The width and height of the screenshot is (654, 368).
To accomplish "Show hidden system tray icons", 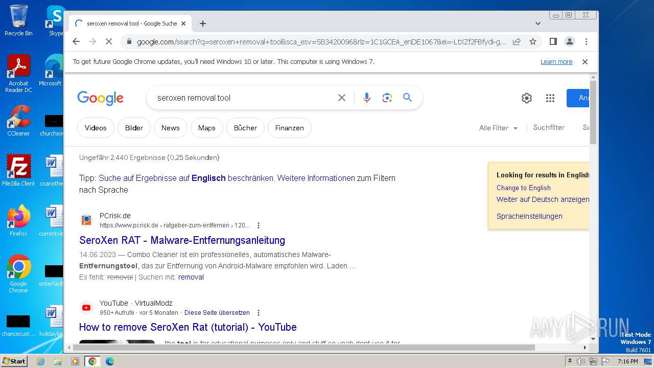I will (x=570, y=361).
